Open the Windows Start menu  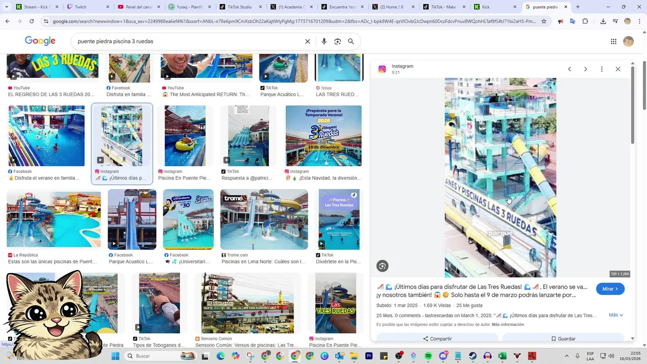click(x=115, y=356)
